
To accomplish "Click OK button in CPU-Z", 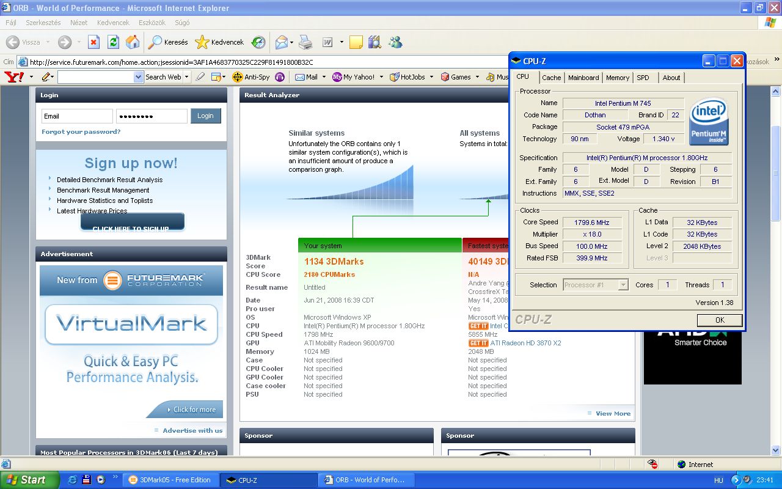I will pos(720,320).
